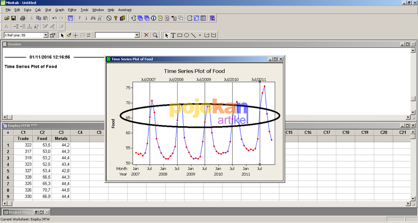Image resolution: width=418 pixels, height=223 pixels.
Task: Open the Stat menu
Action: [x=48, y=10]
